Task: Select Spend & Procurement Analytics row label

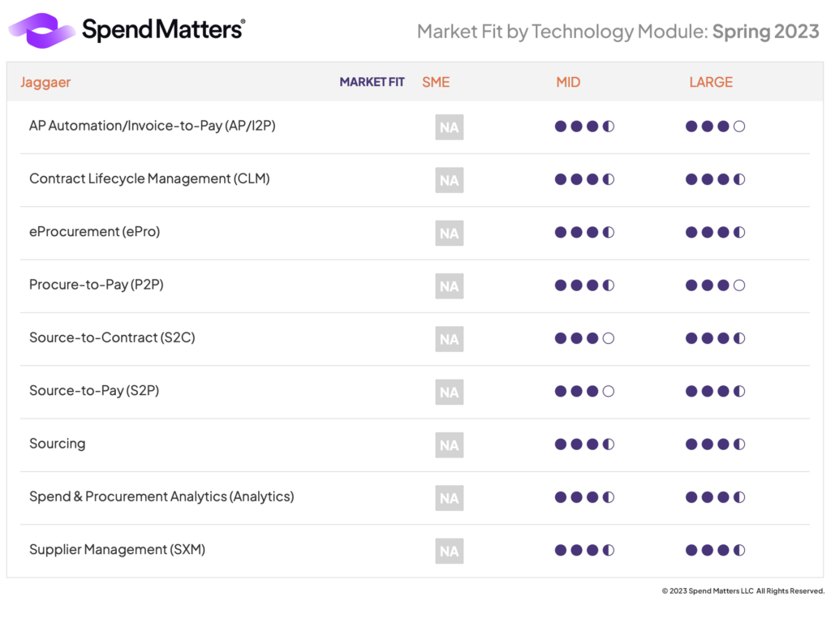Action: tap(161, 496)
